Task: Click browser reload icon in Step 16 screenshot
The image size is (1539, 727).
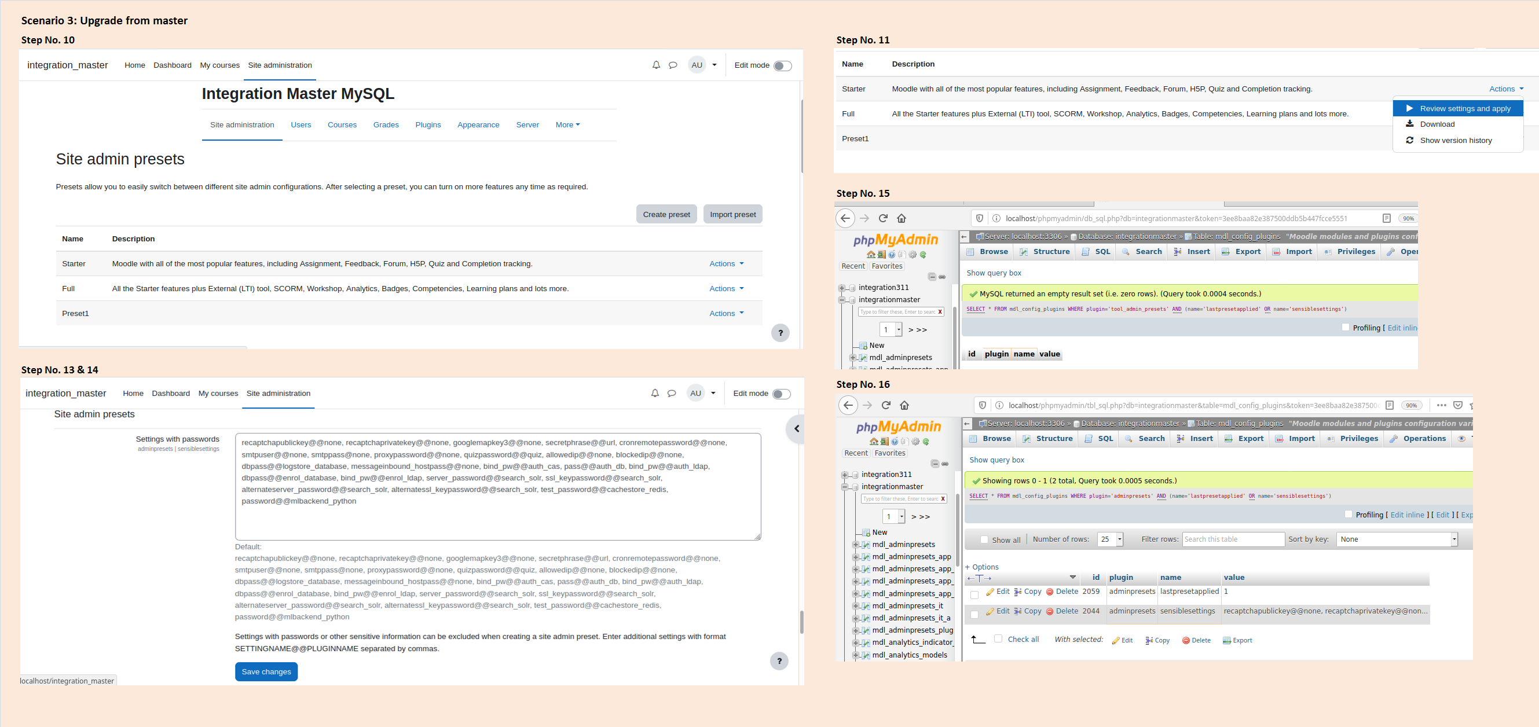Action: [x=886, y=405]
